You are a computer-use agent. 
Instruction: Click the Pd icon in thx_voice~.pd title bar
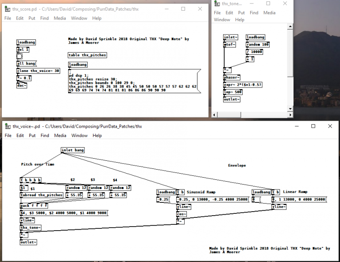pyautogui.click(x=8, y=126)
